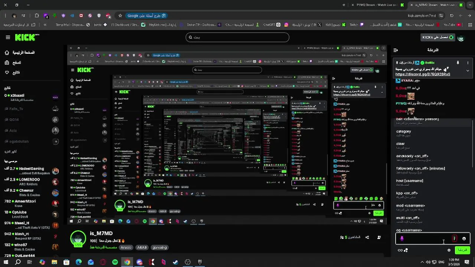This screenshot has width=475, height=267.
Task: Select the mod command suggestion
Action: (432, 207)
